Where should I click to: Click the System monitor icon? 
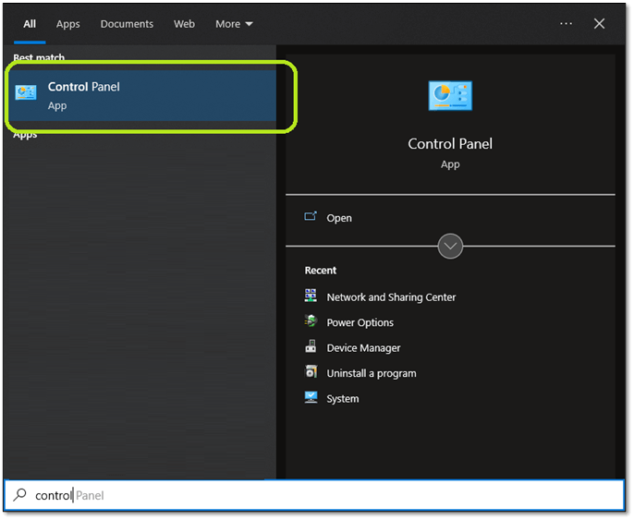point(311,397)
